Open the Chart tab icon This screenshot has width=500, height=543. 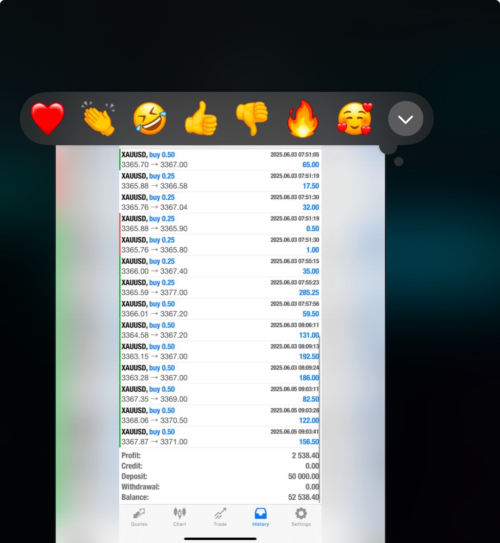(180, 513)
